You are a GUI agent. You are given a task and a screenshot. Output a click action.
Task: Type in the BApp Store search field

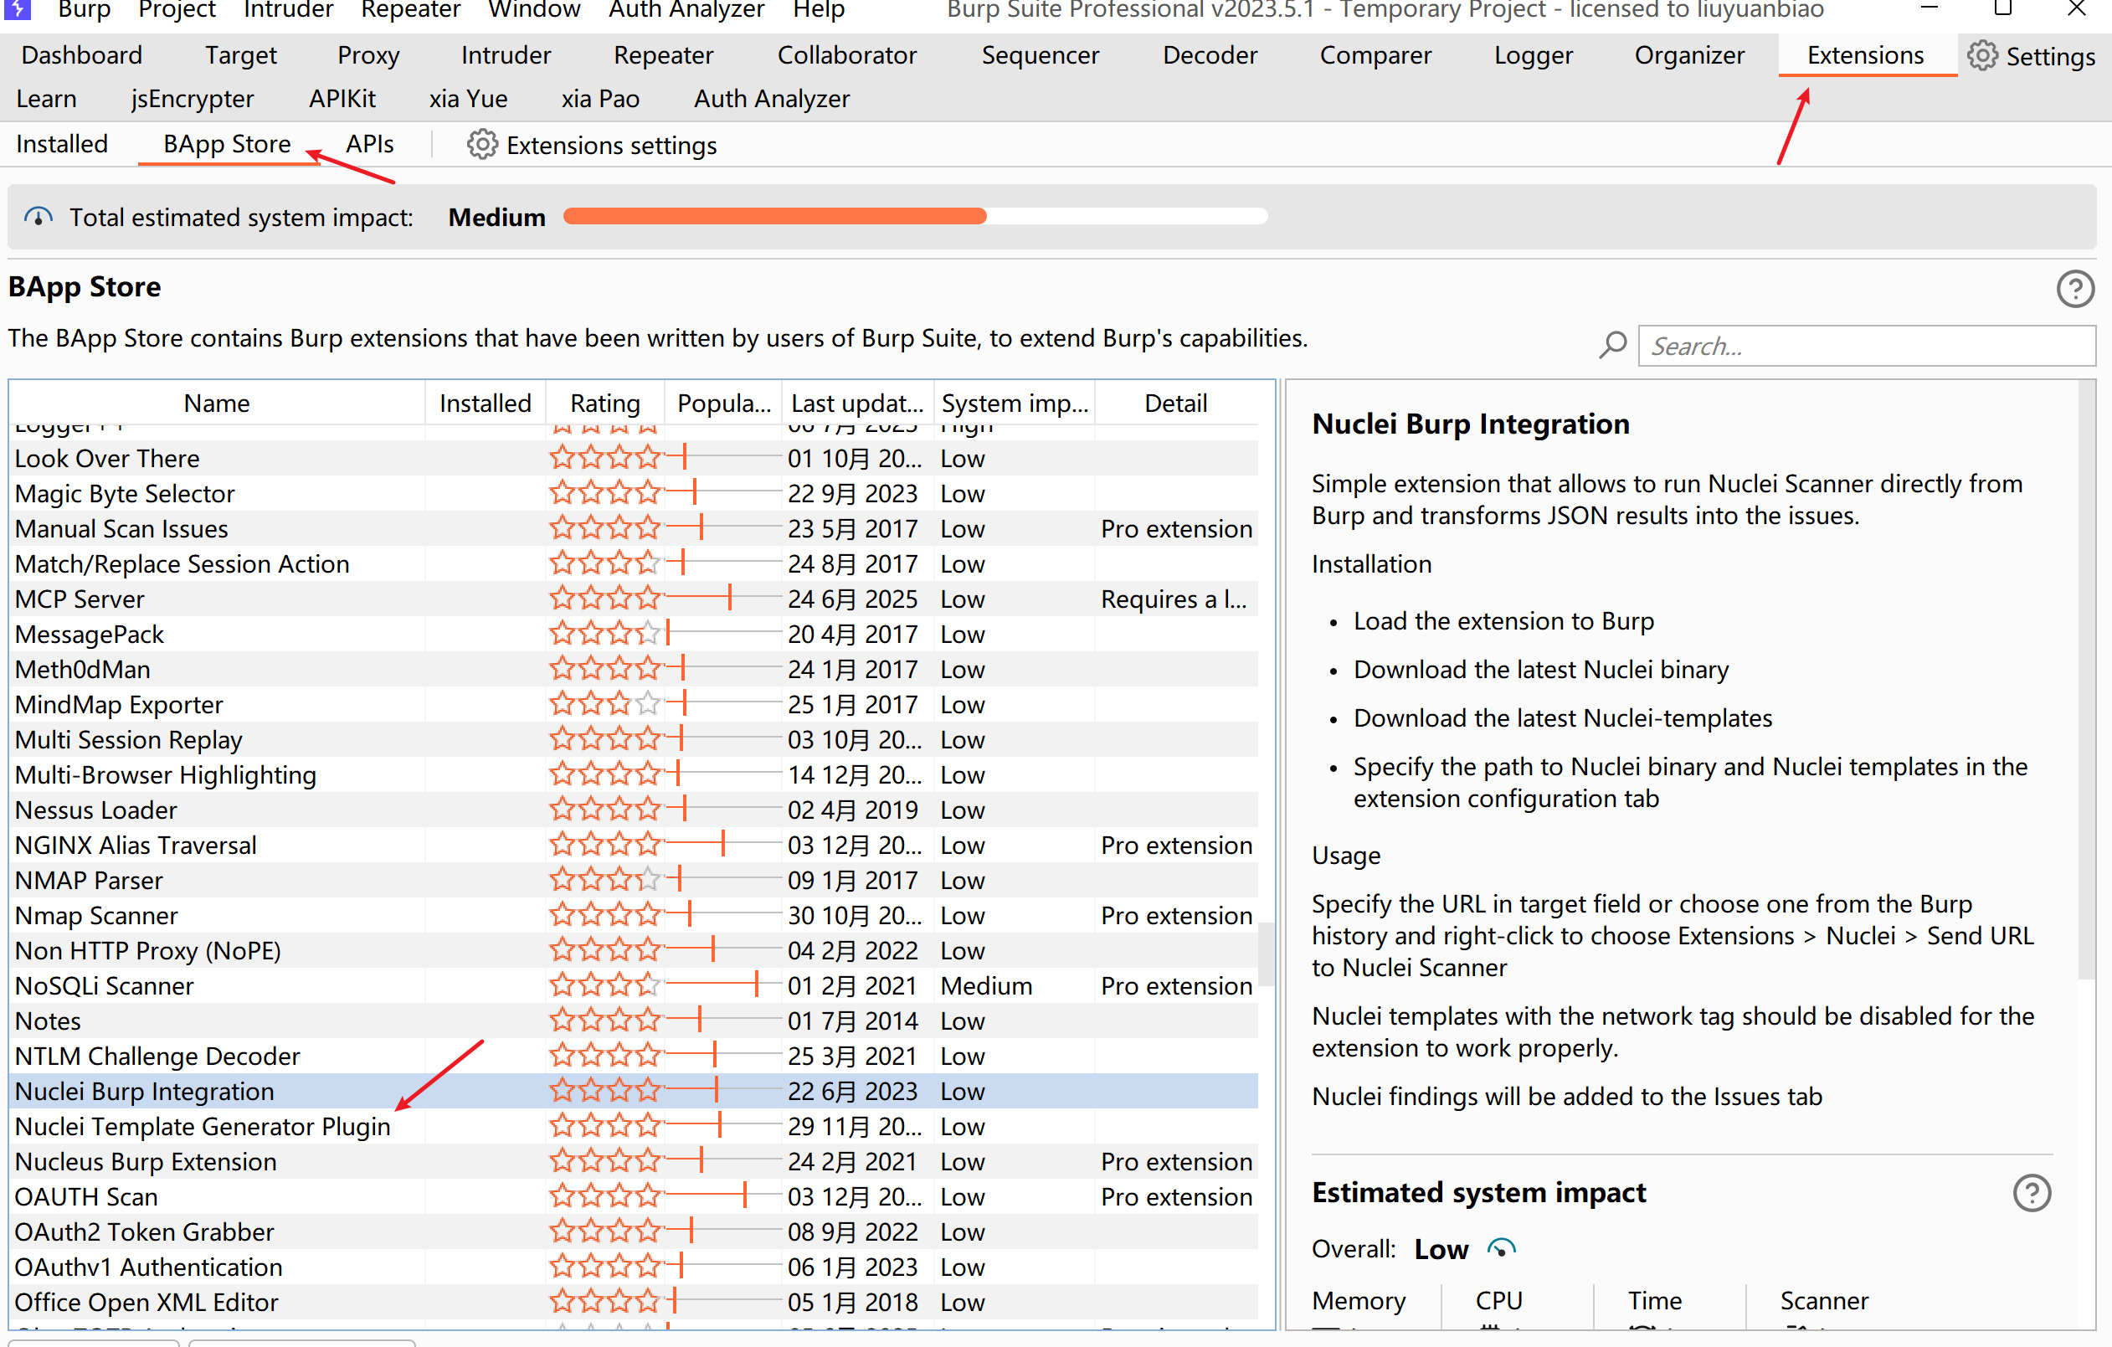pyautogui.click(x=1866, y=346)
